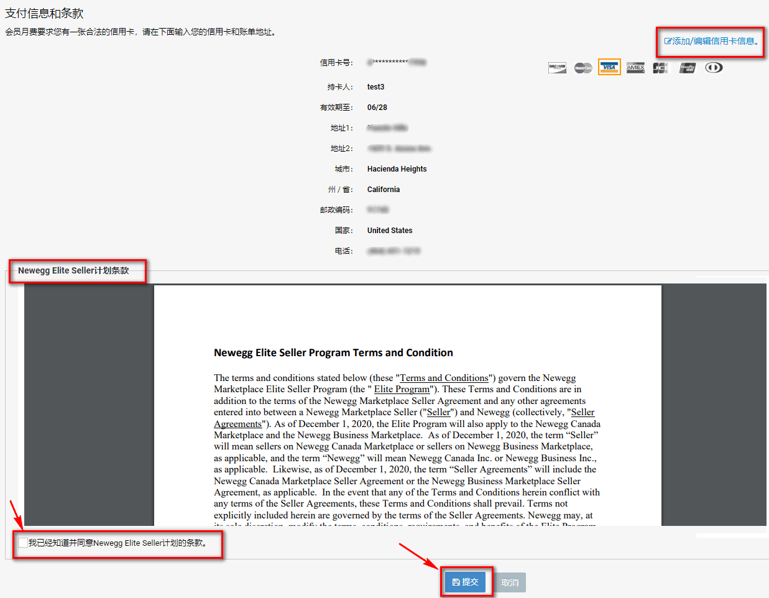Screen dimensions: 769x598
Task: Click the AMEX card icon
Action: pyautogui.click(x=635, y=68)
